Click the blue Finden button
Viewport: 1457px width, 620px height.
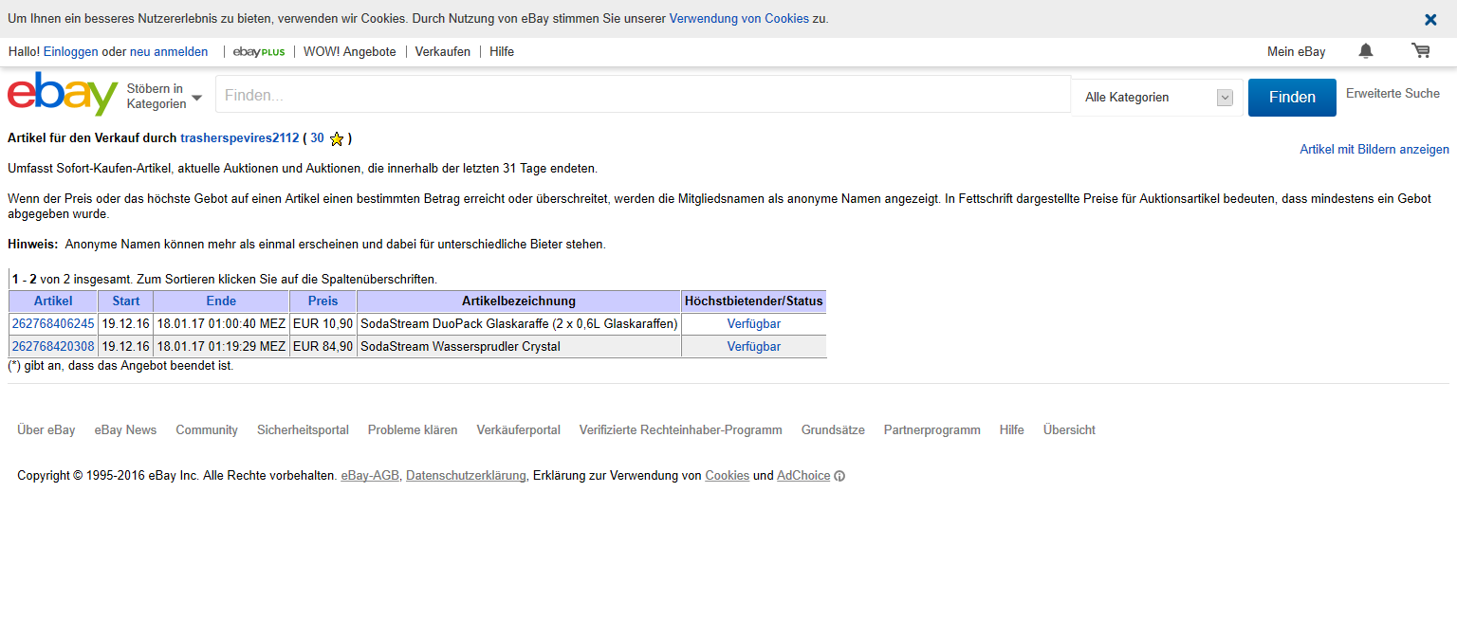click(x=1292, y=98)
